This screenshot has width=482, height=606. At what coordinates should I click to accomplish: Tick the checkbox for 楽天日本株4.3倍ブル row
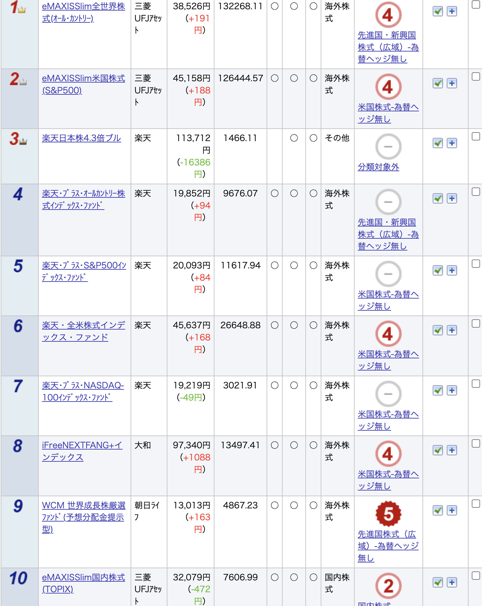click(x=476, y=136)
